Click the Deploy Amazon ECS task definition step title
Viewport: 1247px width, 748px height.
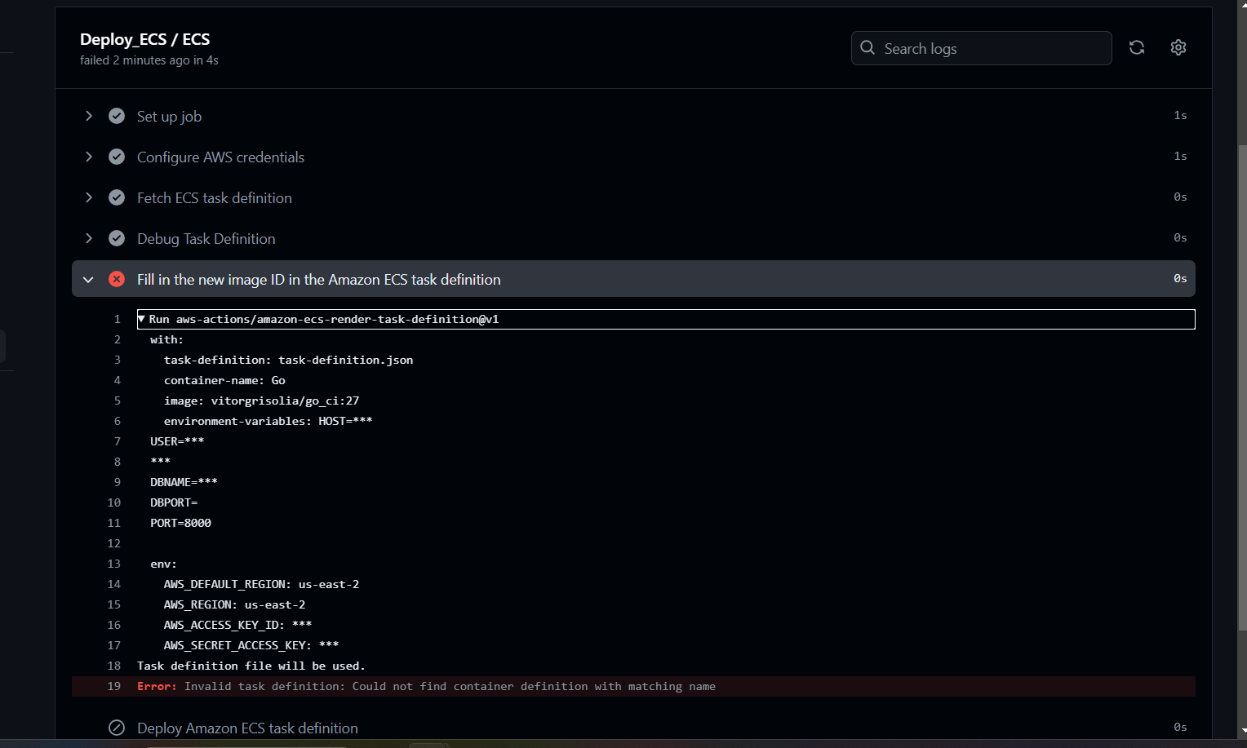click(x=247, y=728)
